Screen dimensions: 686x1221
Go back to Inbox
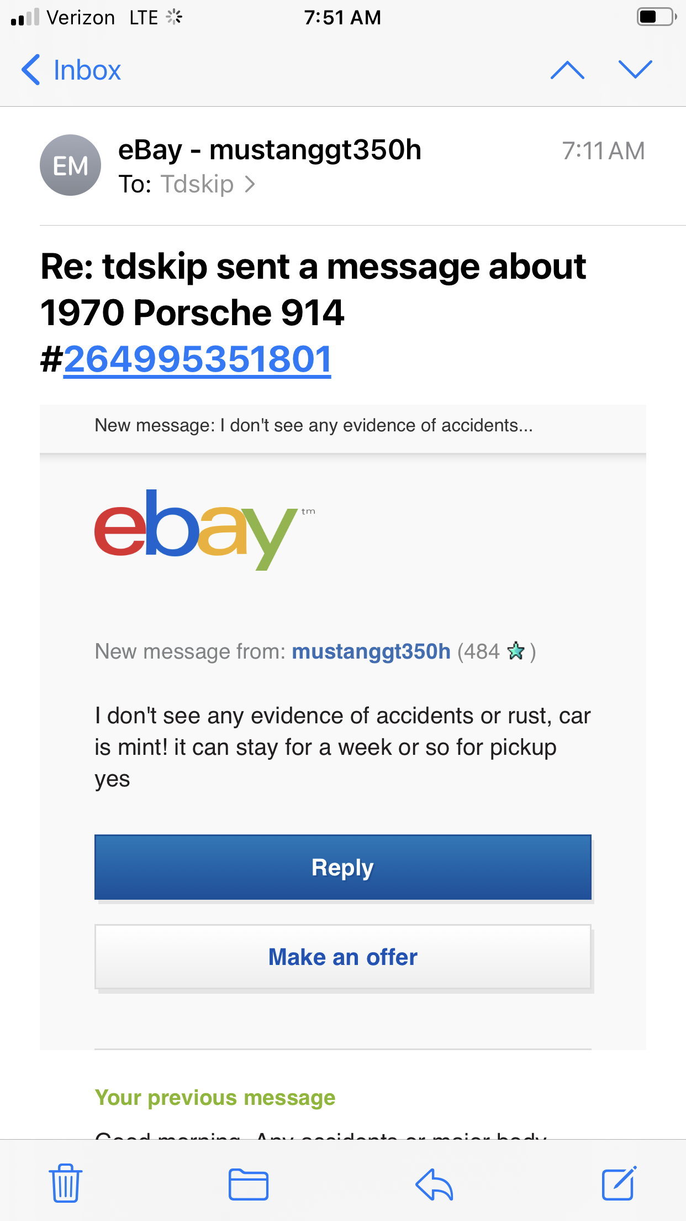pyautogui.click(x=72, y=70)
